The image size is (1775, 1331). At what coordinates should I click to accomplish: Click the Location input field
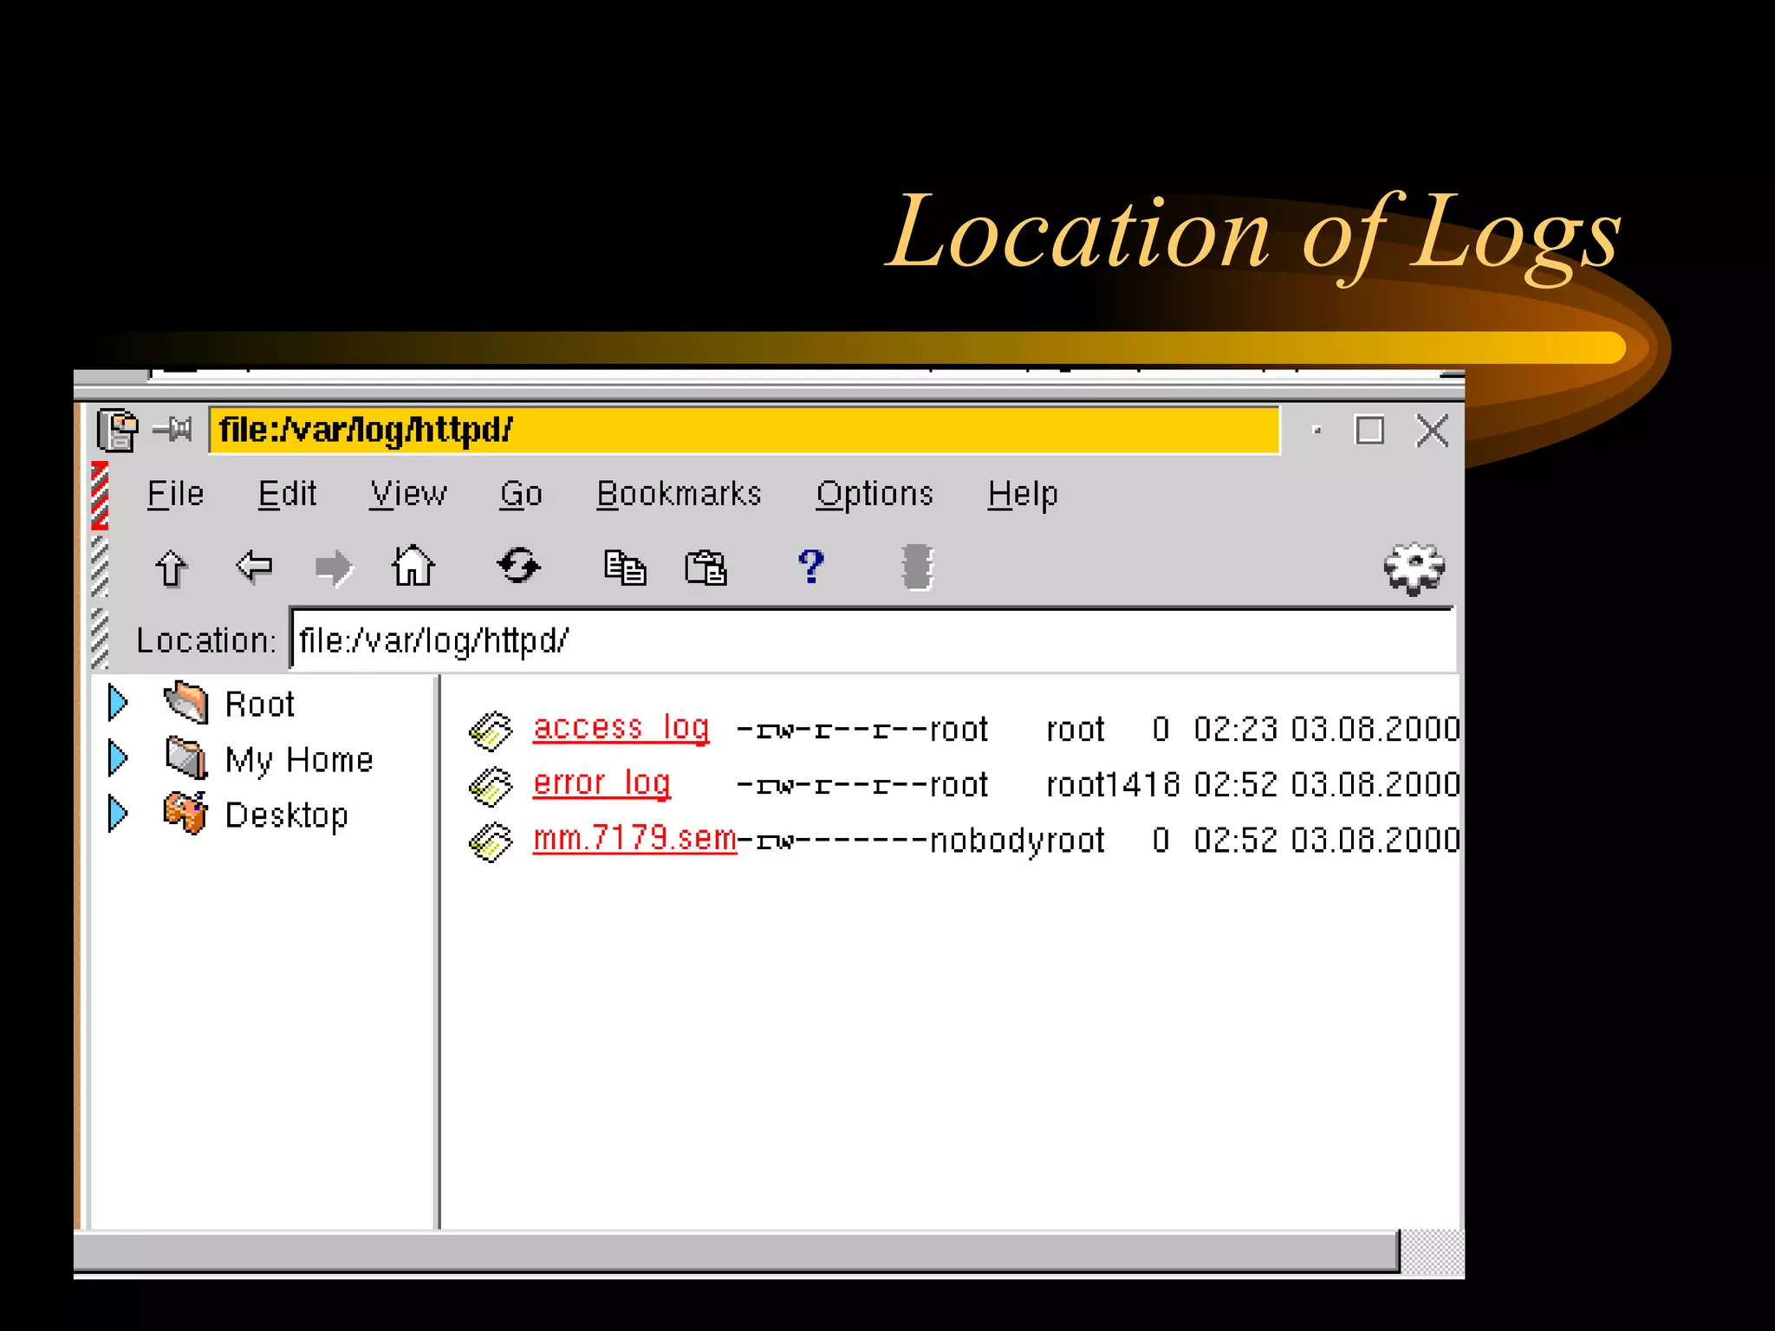click(872, 640)
